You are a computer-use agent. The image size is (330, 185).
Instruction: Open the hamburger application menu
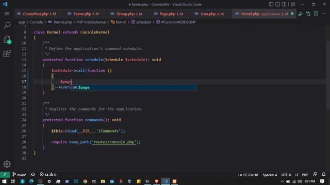[7, 14]
